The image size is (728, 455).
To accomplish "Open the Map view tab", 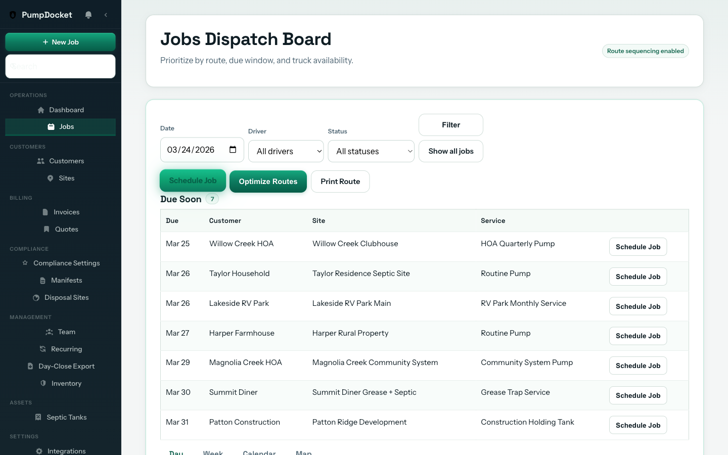I will 303,452.
